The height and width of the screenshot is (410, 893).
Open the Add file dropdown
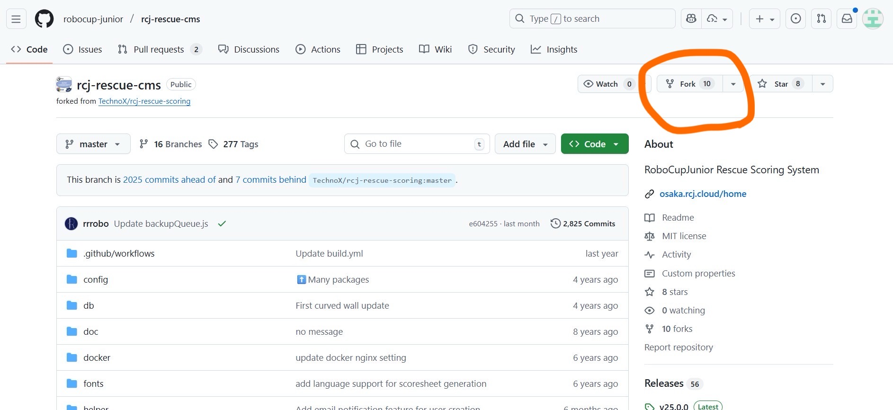click(526, 144)
